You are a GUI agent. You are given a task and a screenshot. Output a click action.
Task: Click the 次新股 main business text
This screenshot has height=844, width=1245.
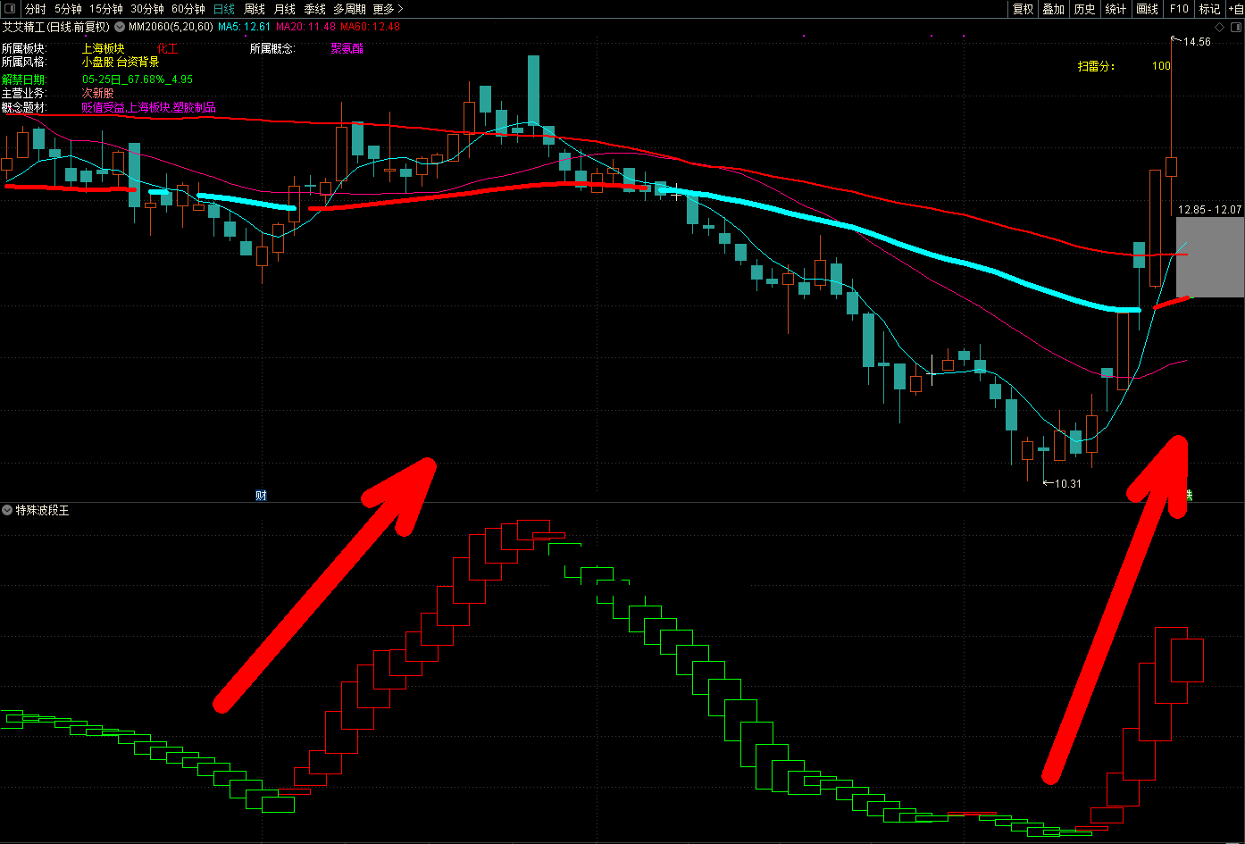pyautogui.click(x=98, y=93)
